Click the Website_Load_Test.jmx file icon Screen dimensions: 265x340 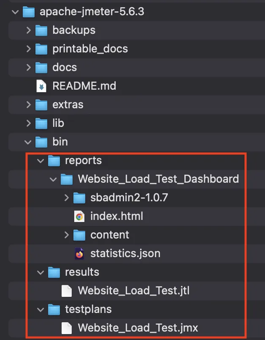(67, 328)
